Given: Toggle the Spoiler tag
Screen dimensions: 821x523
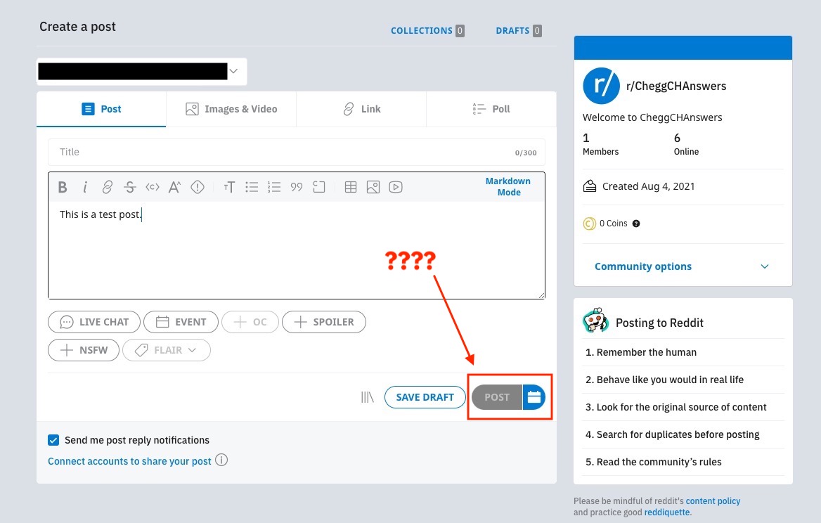Looking at the screenshot, I should (x=324, y=322).
